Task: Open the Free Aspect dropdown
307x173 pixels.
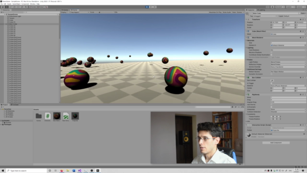Action: click(80, 12)
